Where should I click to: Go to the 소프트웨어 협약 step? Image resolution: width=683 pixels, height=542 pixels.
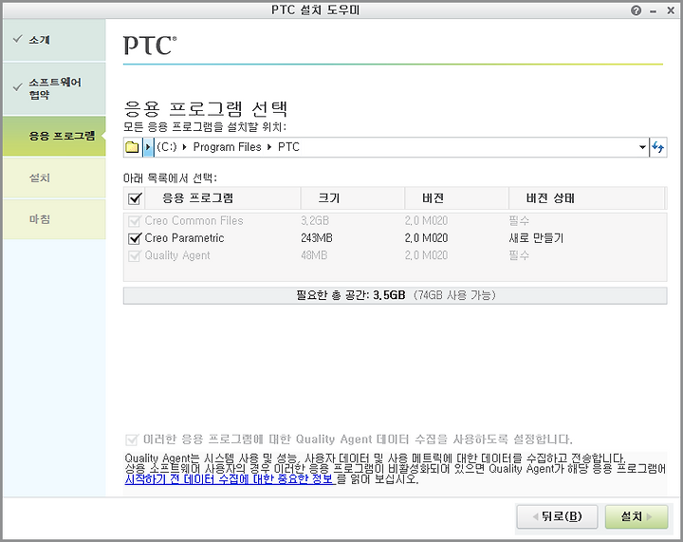[54, 88]
